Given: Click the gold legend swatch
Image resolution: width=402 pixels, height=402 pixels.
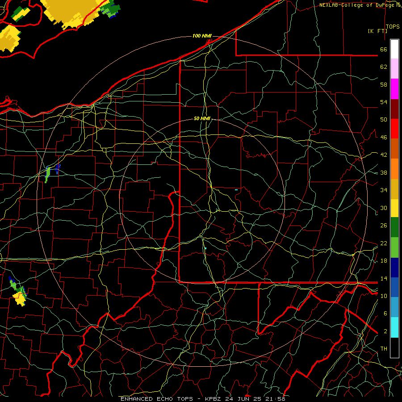Looking at the screenshot, I should click(x=394, y=188).
